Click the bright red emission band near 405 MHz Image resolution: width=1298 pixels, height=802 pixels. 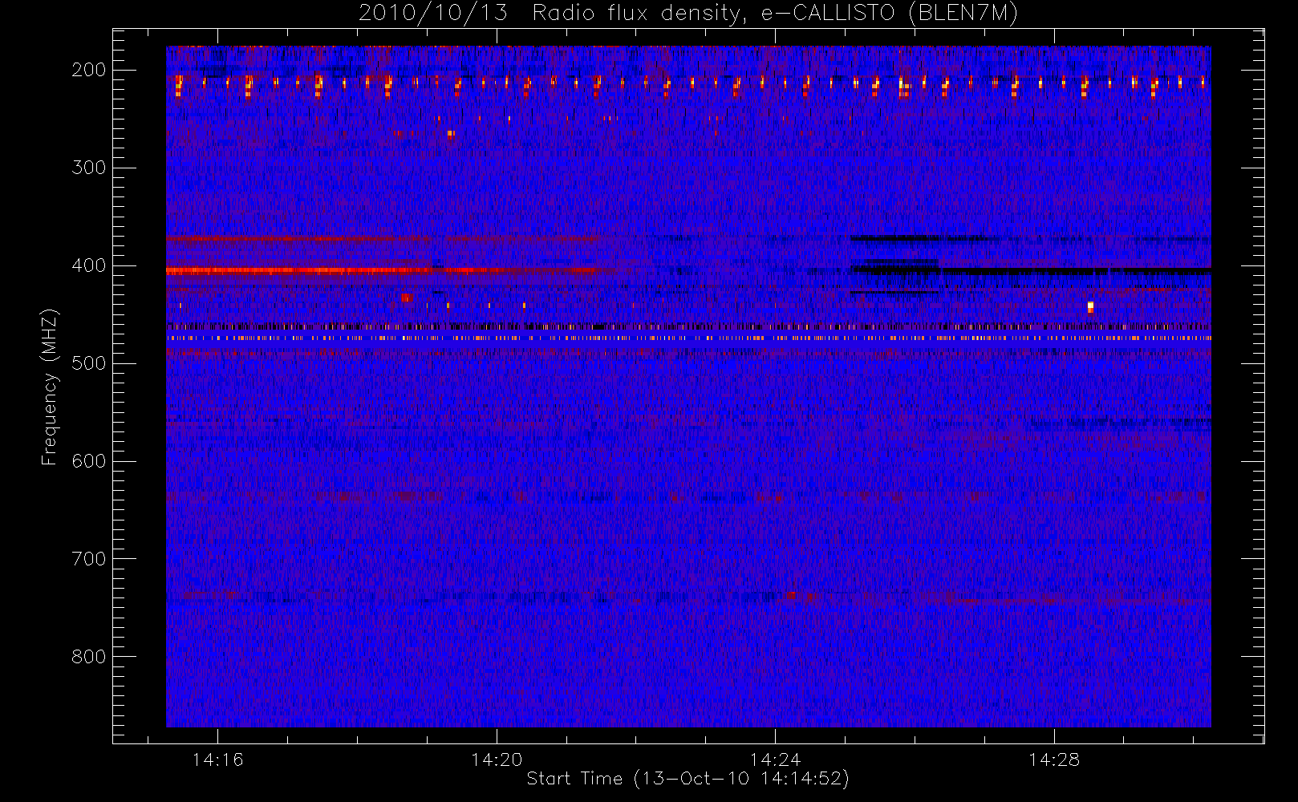click(x=385, y=271)
